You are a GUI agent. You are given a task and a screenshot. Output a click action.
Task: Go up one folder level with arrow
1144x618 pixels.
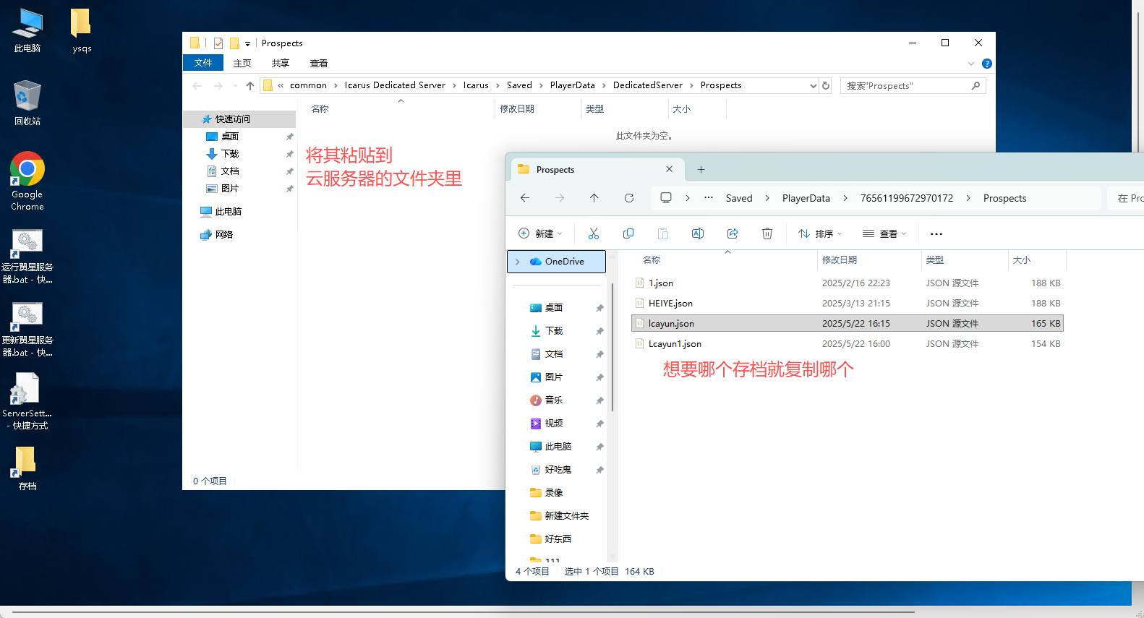(x=594, y=198)
